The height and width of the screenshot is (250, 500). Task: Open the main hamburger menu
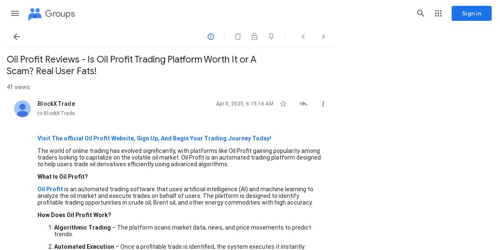[15, 13]
